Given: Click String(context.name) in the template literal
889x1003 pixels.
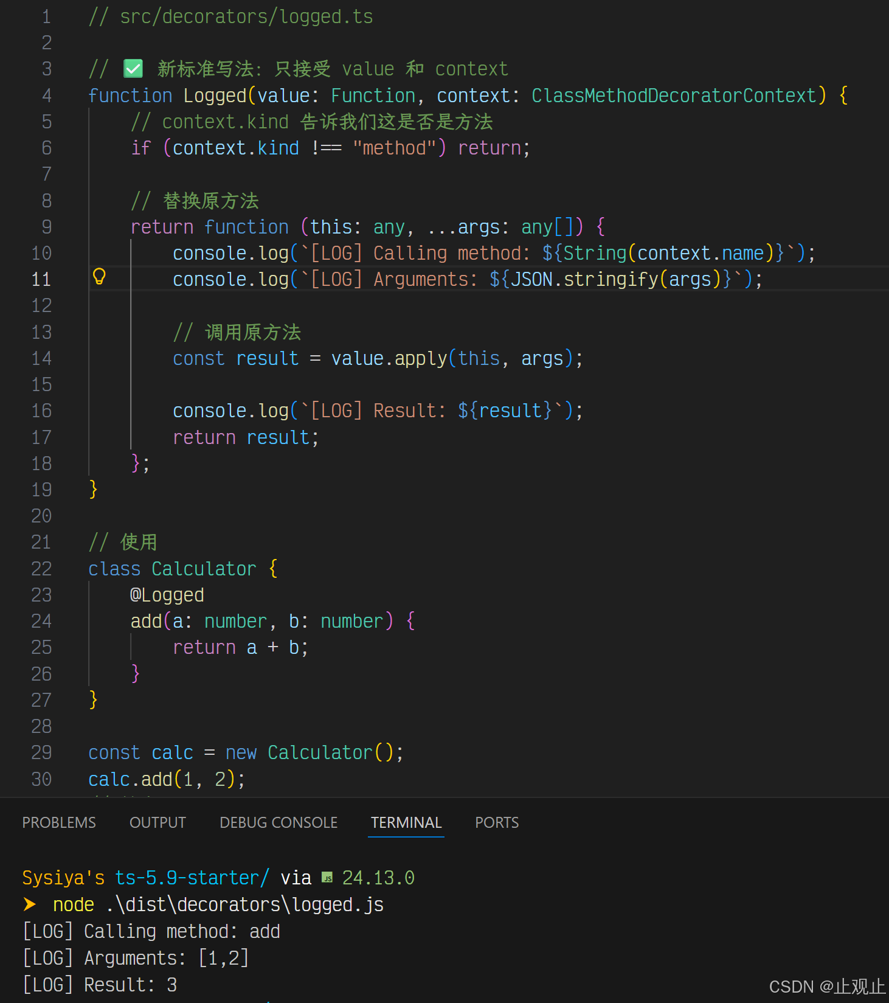Looking at the screenshot, I should pos(668,253).
